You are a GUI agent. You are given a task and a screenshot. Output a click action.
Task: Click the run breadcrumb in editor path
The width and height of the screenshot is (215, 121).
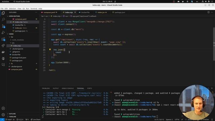pos(66,16)
